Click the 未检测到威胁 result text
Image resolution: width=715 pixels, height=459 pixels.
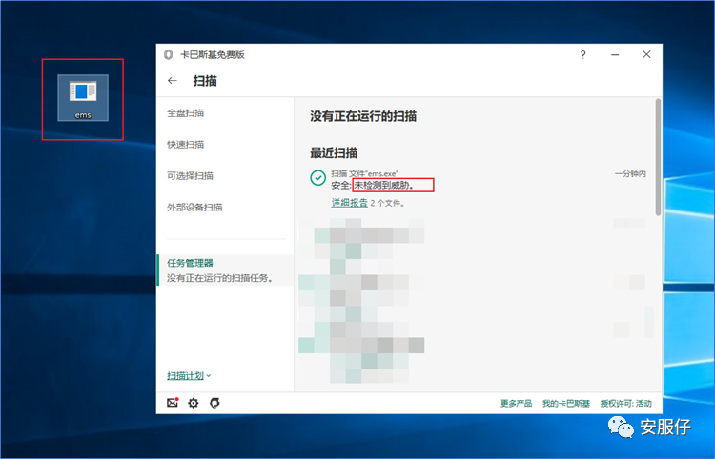point(384,185)
